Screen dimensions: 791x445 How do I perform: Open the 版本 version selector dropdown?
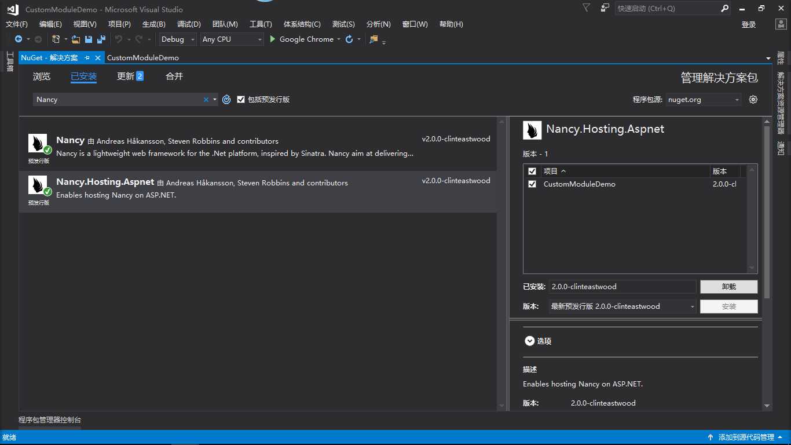[x=622, y=307]
